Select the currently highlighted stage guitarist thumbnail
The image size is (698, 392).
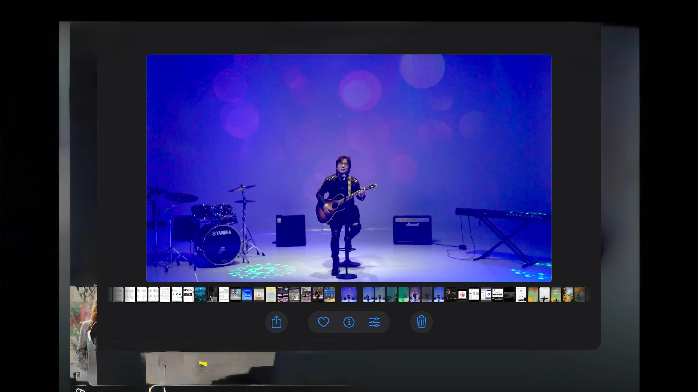click(349, 294)
